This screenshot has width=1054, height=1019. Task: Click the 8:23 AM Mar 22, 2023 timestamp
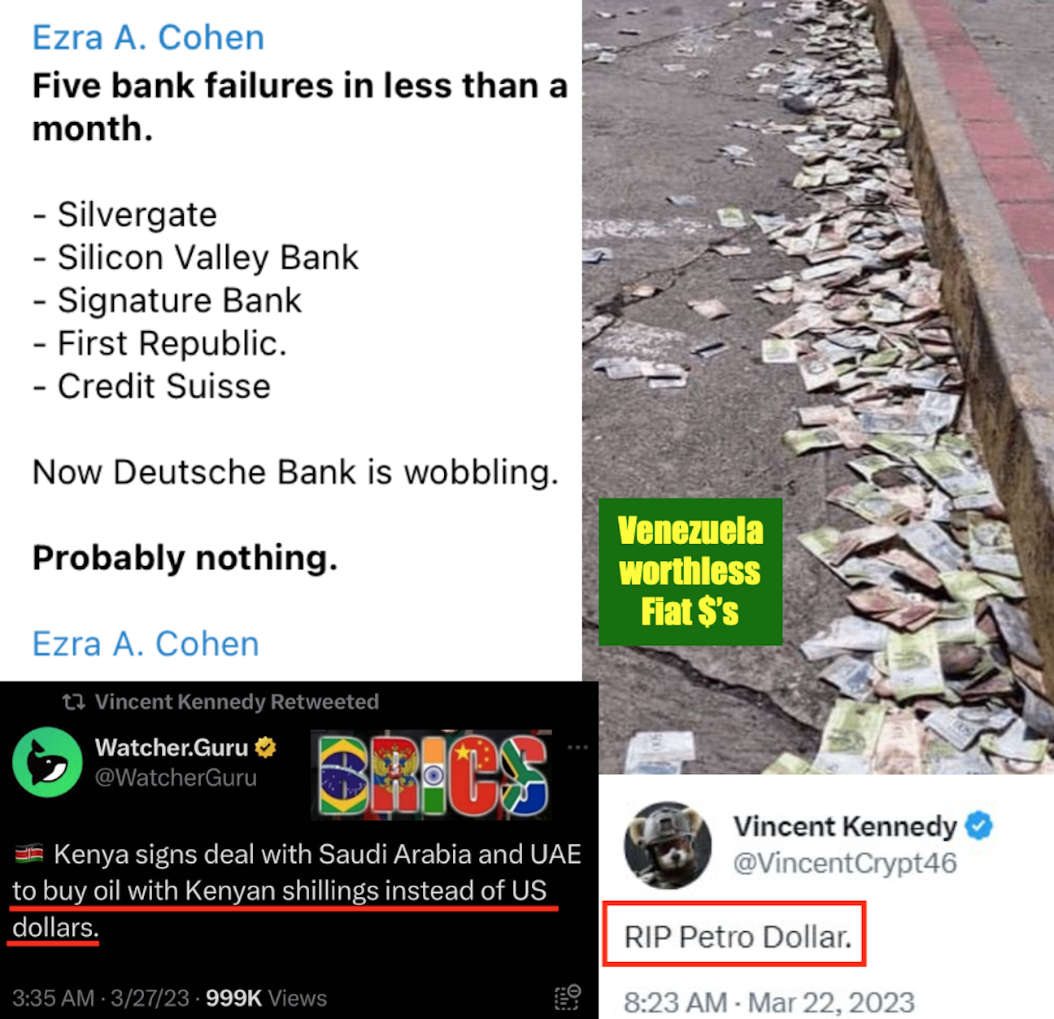click(x=769, y=1002)
